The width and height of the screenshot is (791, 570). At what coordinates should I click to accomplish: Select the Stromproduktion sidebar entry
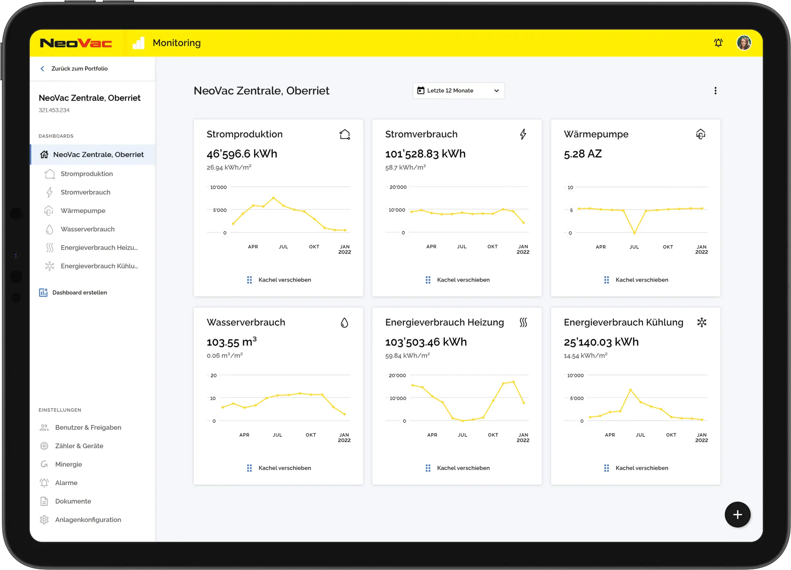click(x=86, y=174)
